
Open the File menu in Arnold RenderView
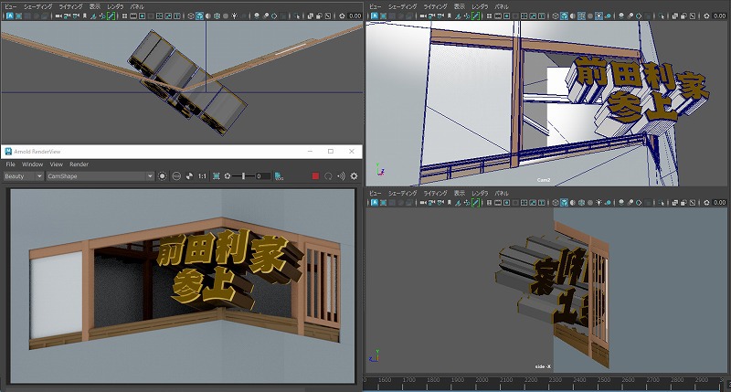pos(10,164)
